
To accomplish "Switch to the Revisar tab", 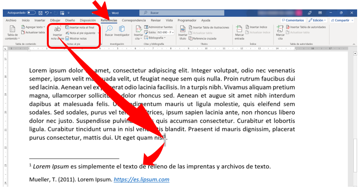I will 156,20.
